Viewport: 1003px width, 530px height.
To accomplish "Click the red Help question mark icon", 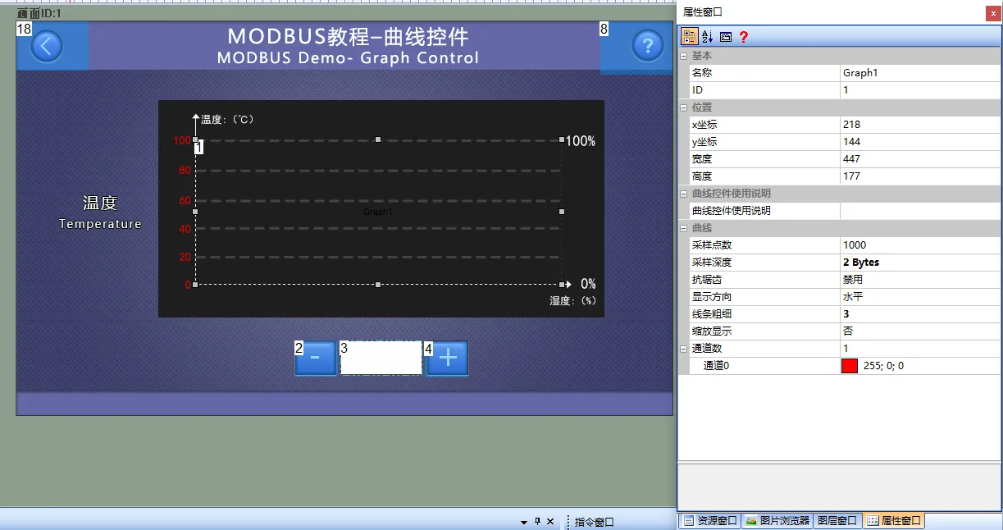I will click(x=743, y=36).
